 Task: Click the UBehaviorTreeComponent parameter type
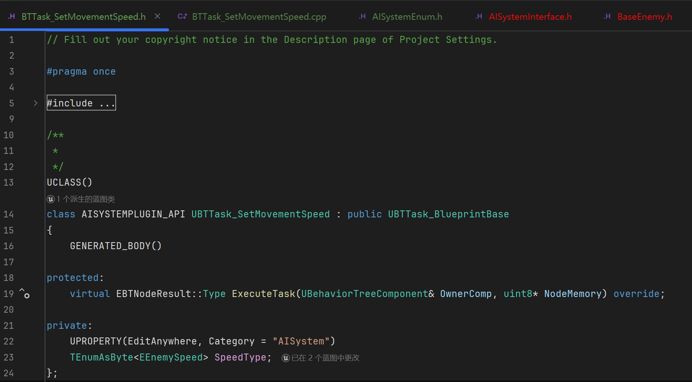tap(364, 294)
